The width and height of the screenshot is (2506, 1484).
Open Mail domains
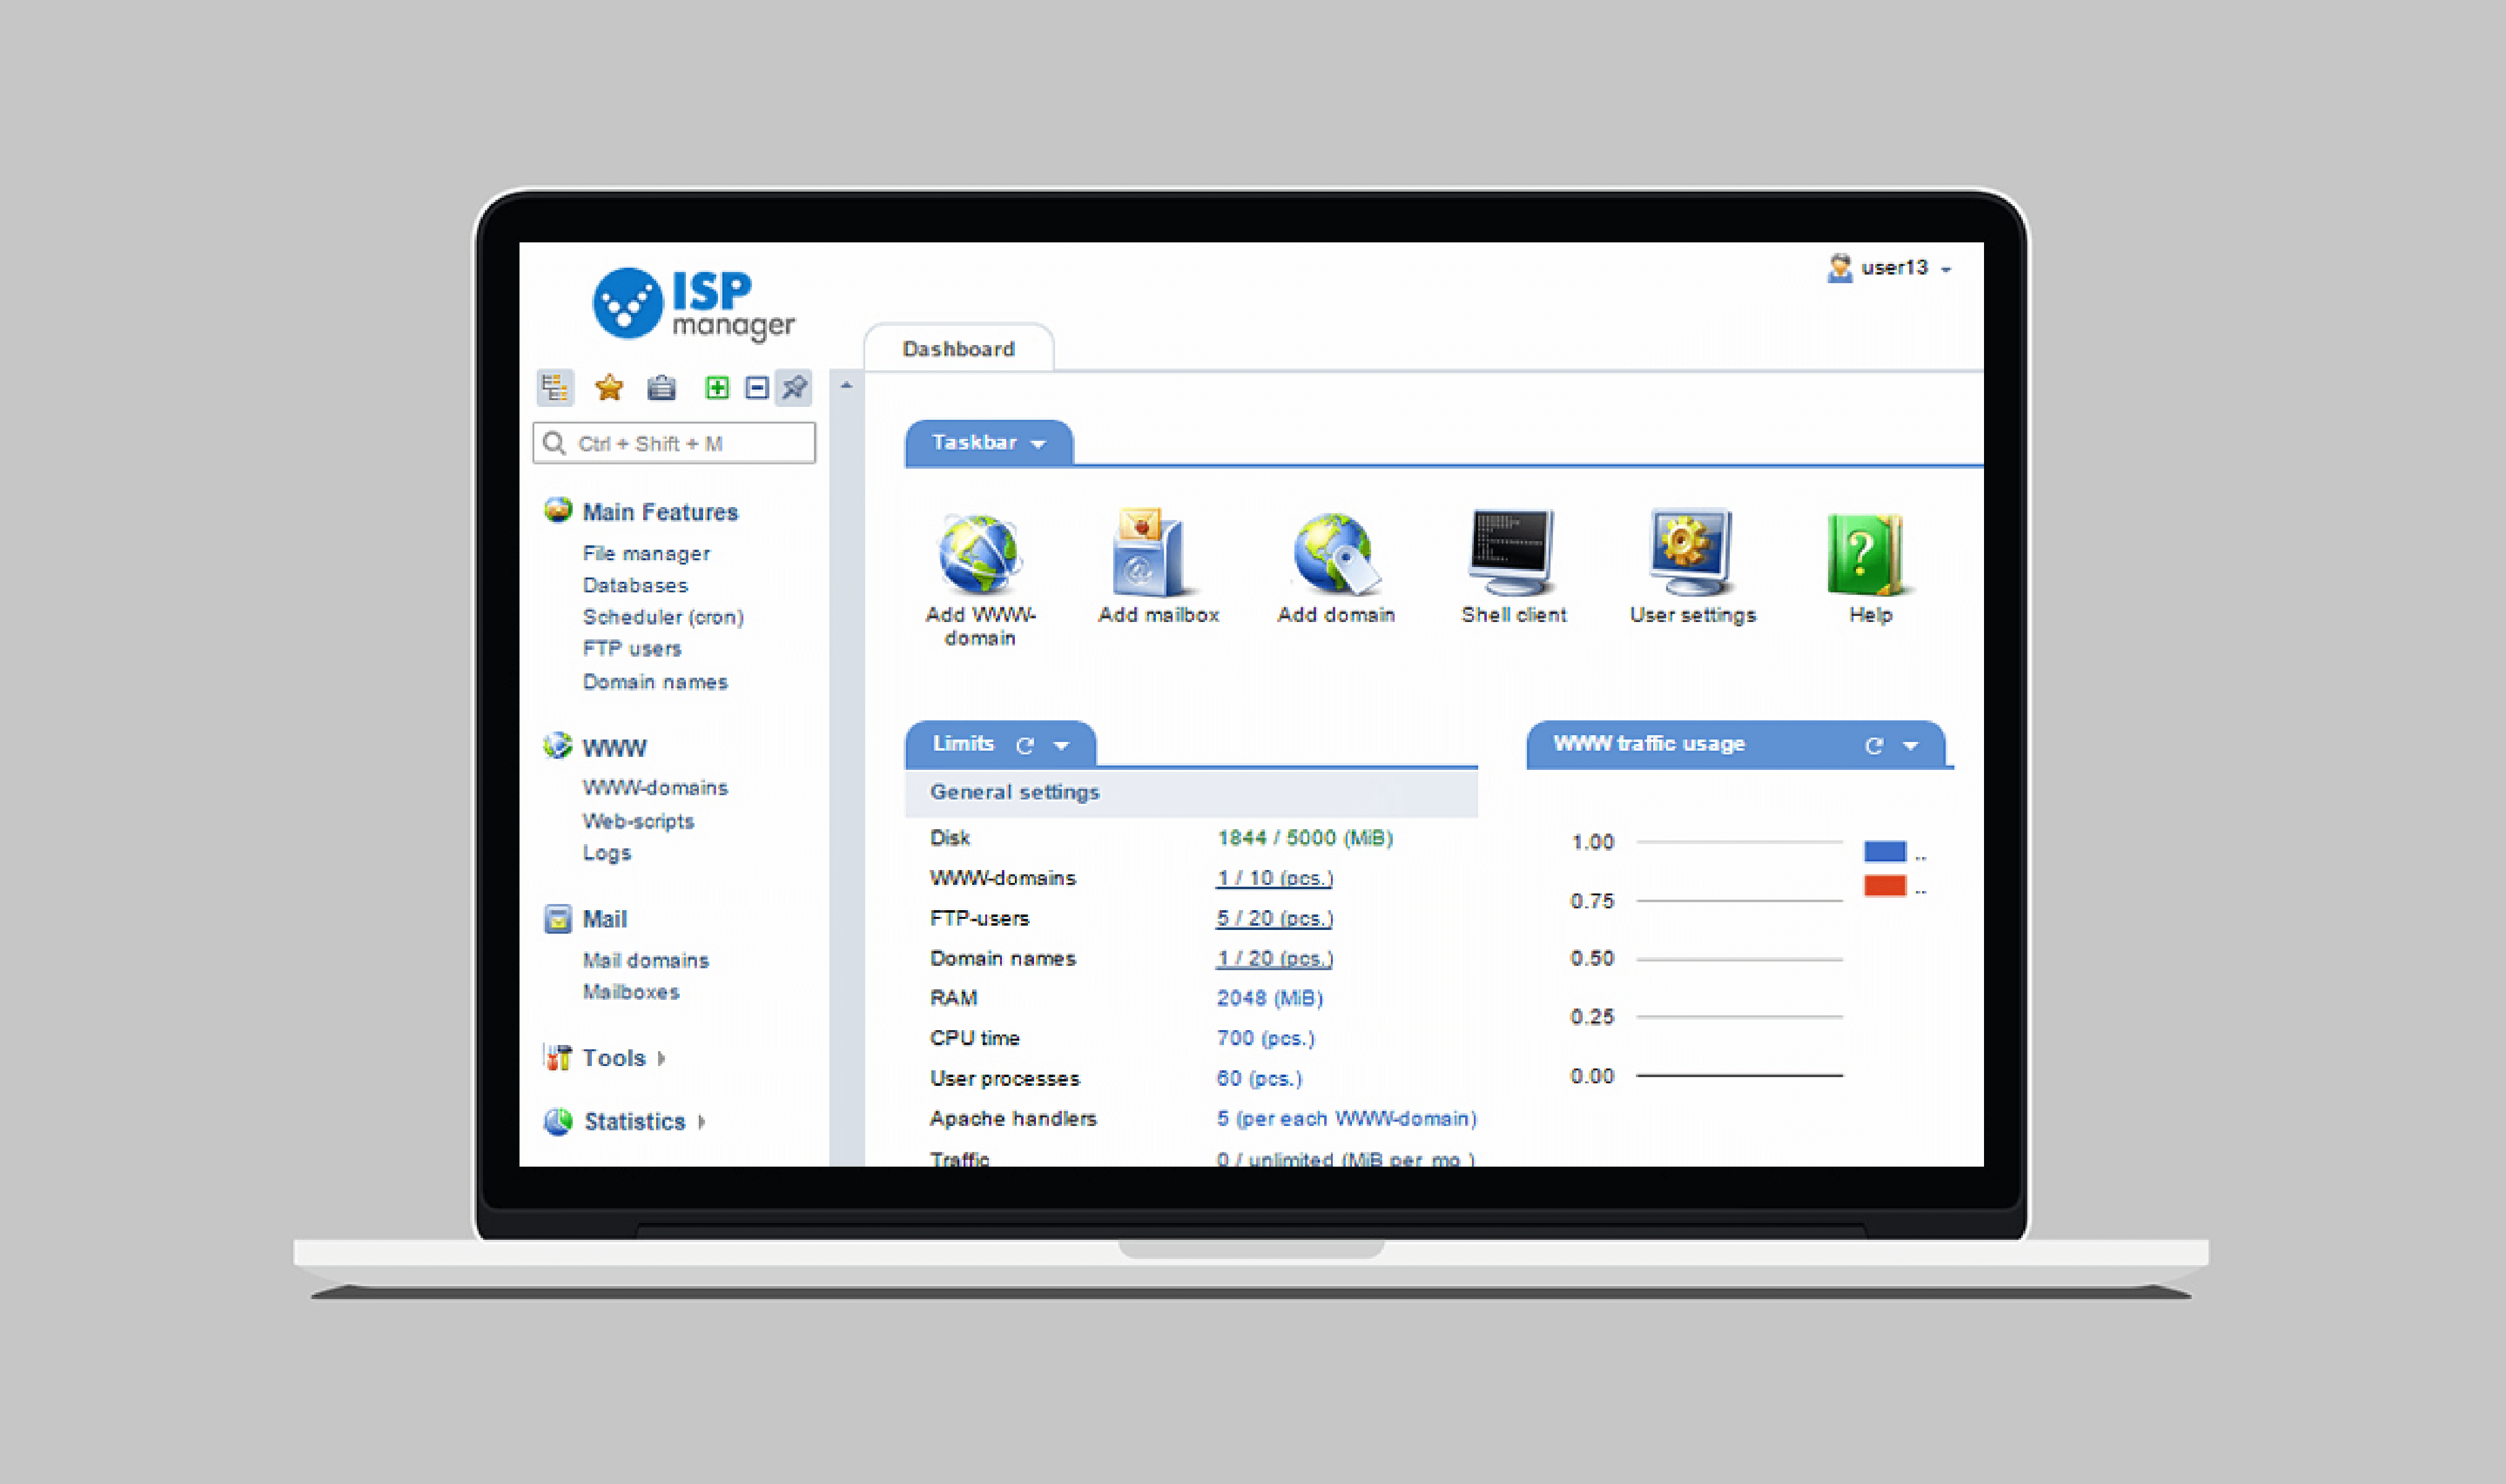645,960
